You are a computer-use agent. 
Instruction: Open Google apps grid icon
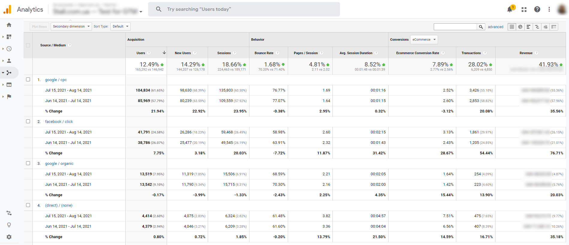click(524, 10)
